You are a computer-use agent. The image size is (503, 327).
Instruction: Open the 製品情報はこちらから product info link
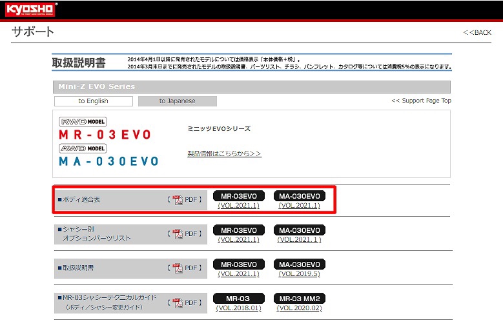(x=224, y=154)
